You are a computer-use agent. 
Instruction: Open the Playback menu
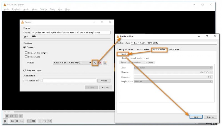16,9
